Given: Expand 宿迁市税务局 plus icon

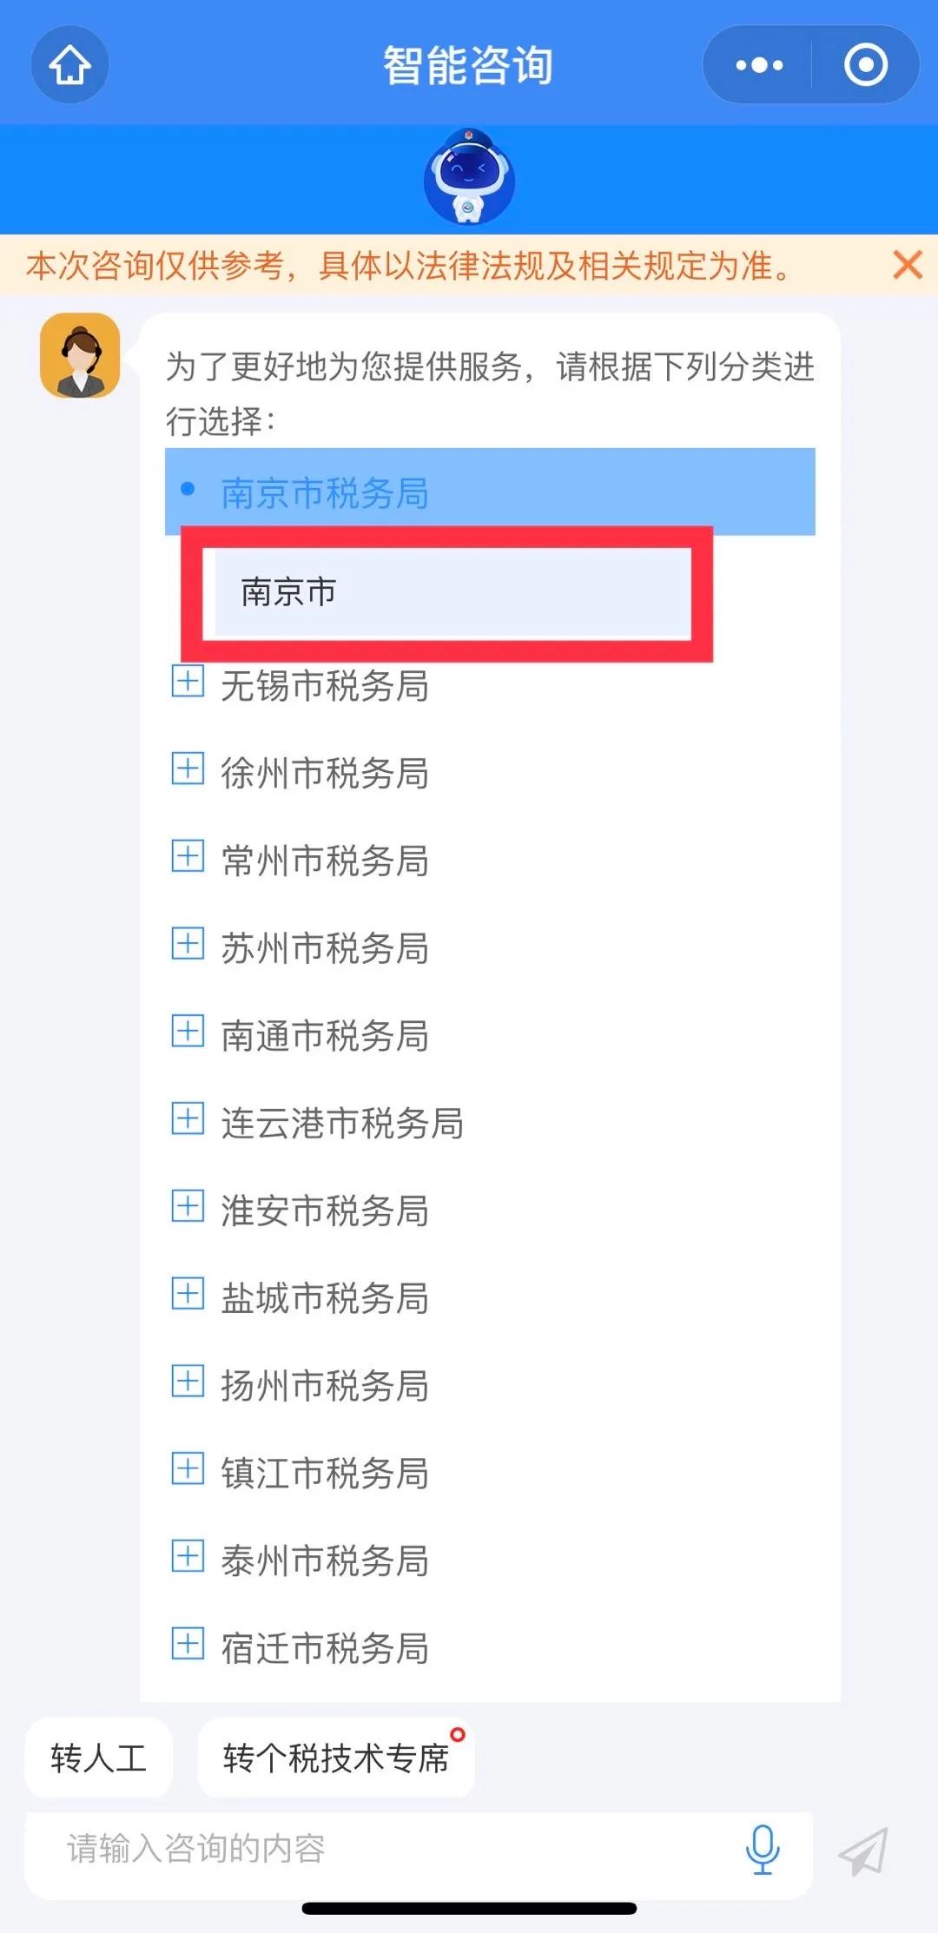Looking at the screenshot, I should point(188,1644).
